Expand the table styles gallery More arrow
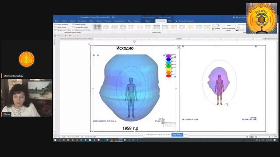Screen dimensions: 280x157 click(213, 29)
